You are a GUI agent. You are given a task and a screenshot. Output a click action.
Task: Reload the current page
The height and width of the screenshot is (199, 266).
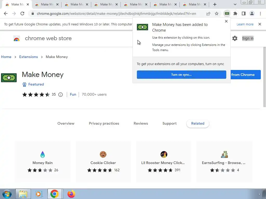pyautogui.click(x=22, y=13)
